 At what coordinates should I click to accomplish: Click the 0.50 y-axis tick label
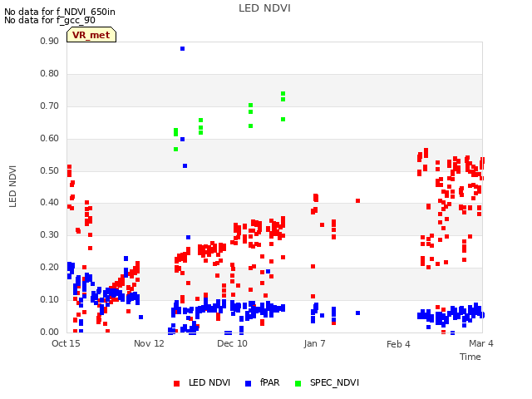[49, 170]
